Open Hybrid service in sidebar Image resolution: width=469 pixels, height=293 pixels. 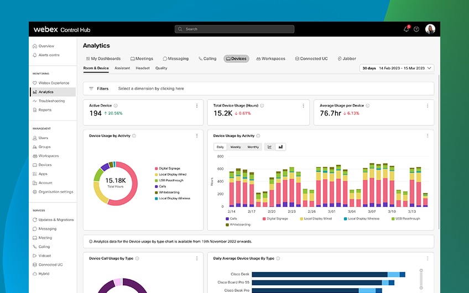point(41,274)
